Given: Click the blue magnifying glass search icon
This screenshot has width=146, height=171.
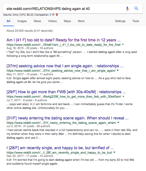Looking at the screenshot, I should click(x=136, y=8).
